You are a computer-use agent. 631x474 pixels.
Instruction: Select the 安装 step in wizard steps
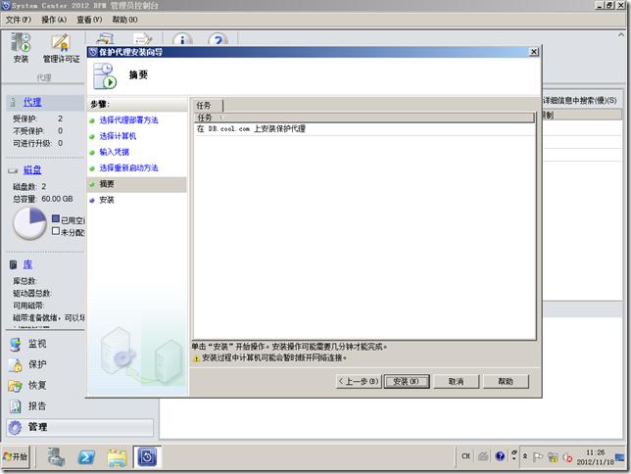click(107, 200)
